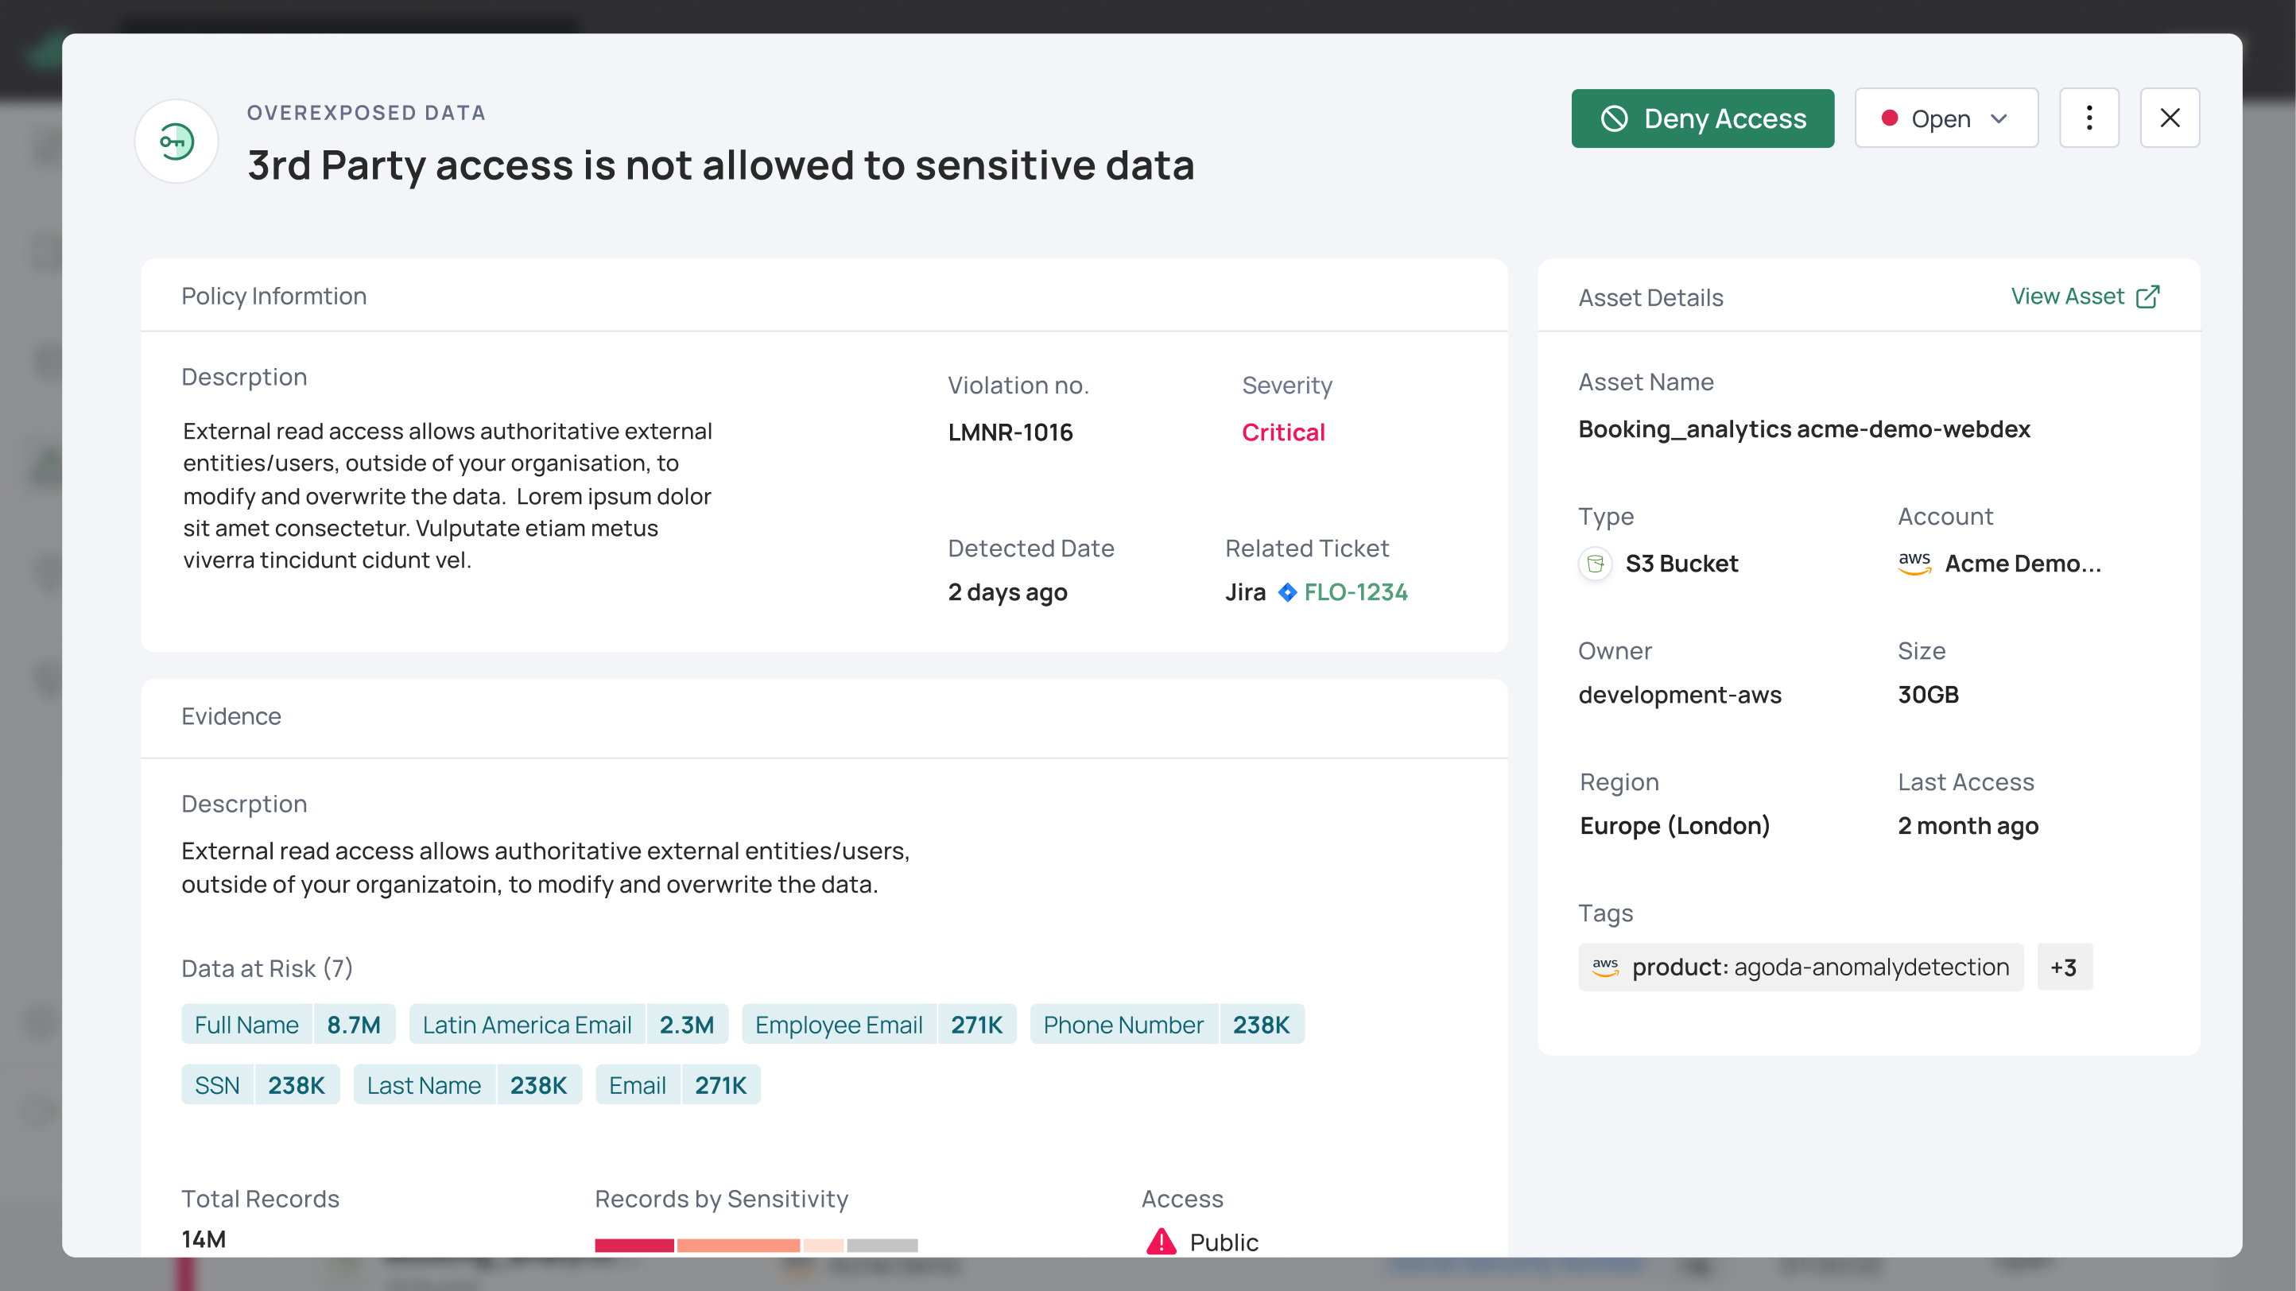The image size is (2296, 1291).
Task: Select the Email 271K data chip
Action: 677,1085
